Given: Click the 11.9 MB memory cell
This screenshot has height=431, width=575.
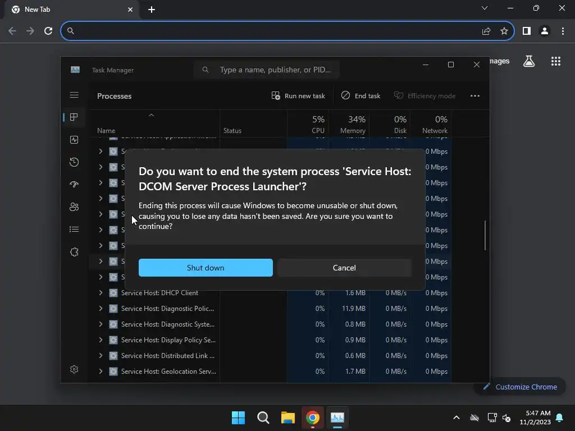Looking at the screenshot, I should (354, 309).
